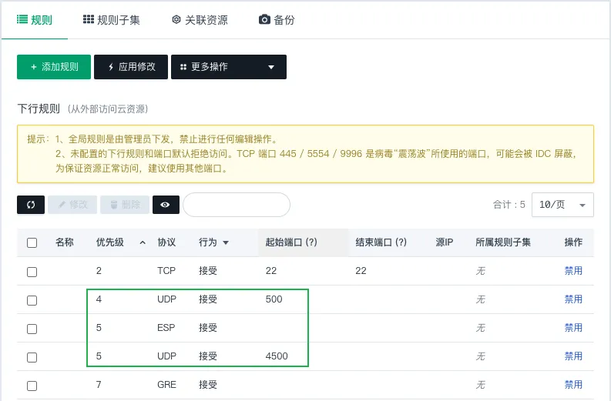611x401 pixels.
Task: Check the GRE rule checkbox
Action: (x=32, y=386)
